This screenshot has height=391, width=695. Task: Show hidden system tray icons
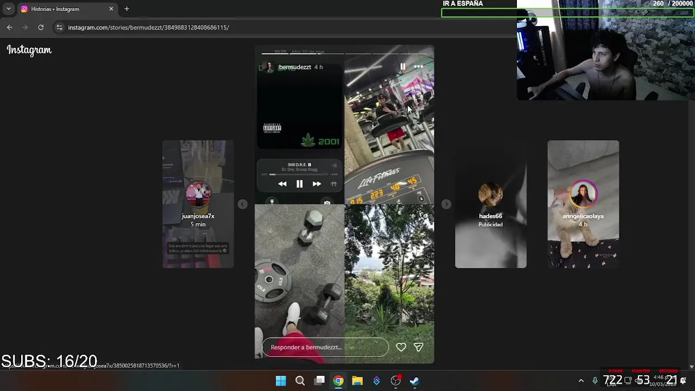click(x=581, y=381)
